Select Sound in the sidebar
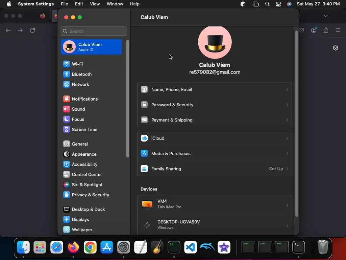 pos(91,109)
